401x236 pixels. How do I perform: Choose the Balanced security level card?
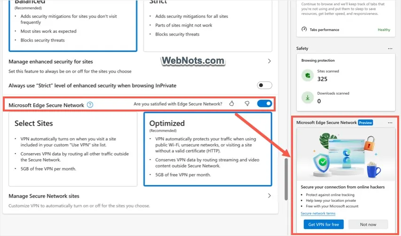coord(73,25)
